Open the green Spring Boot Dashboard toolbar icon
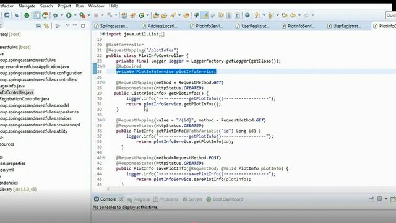Viewport: 396px width, 223px height. point(27,15)
